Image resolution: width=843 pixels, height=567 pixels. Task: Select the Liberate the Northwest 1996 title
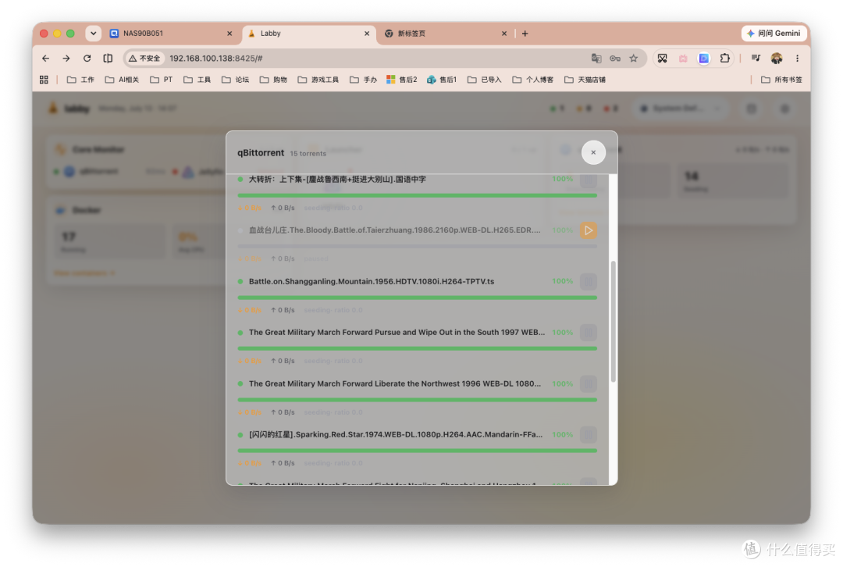pos(395,383)
